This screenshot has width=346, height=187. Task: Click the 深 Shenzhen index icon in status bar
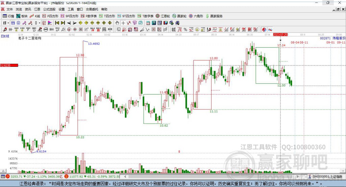tap(66, 177)
